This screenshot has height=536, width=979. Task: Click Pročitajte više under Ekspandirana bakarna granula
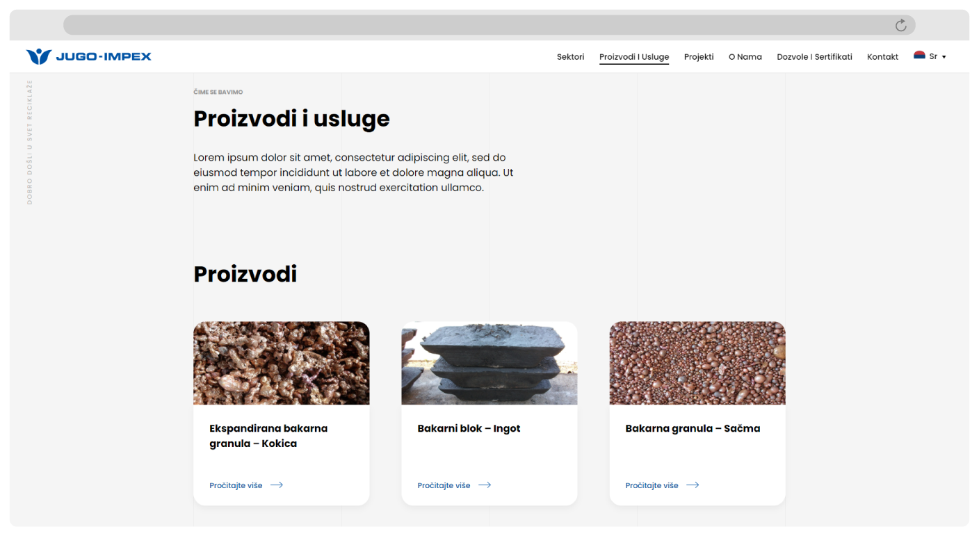pos(235,485)
